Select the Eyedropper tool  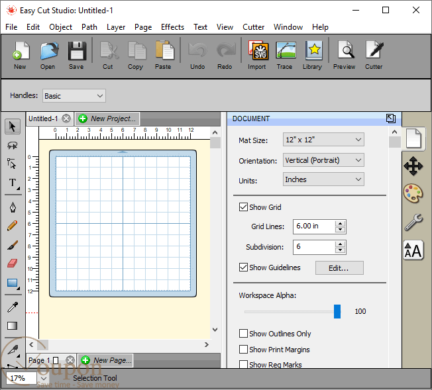13,307
